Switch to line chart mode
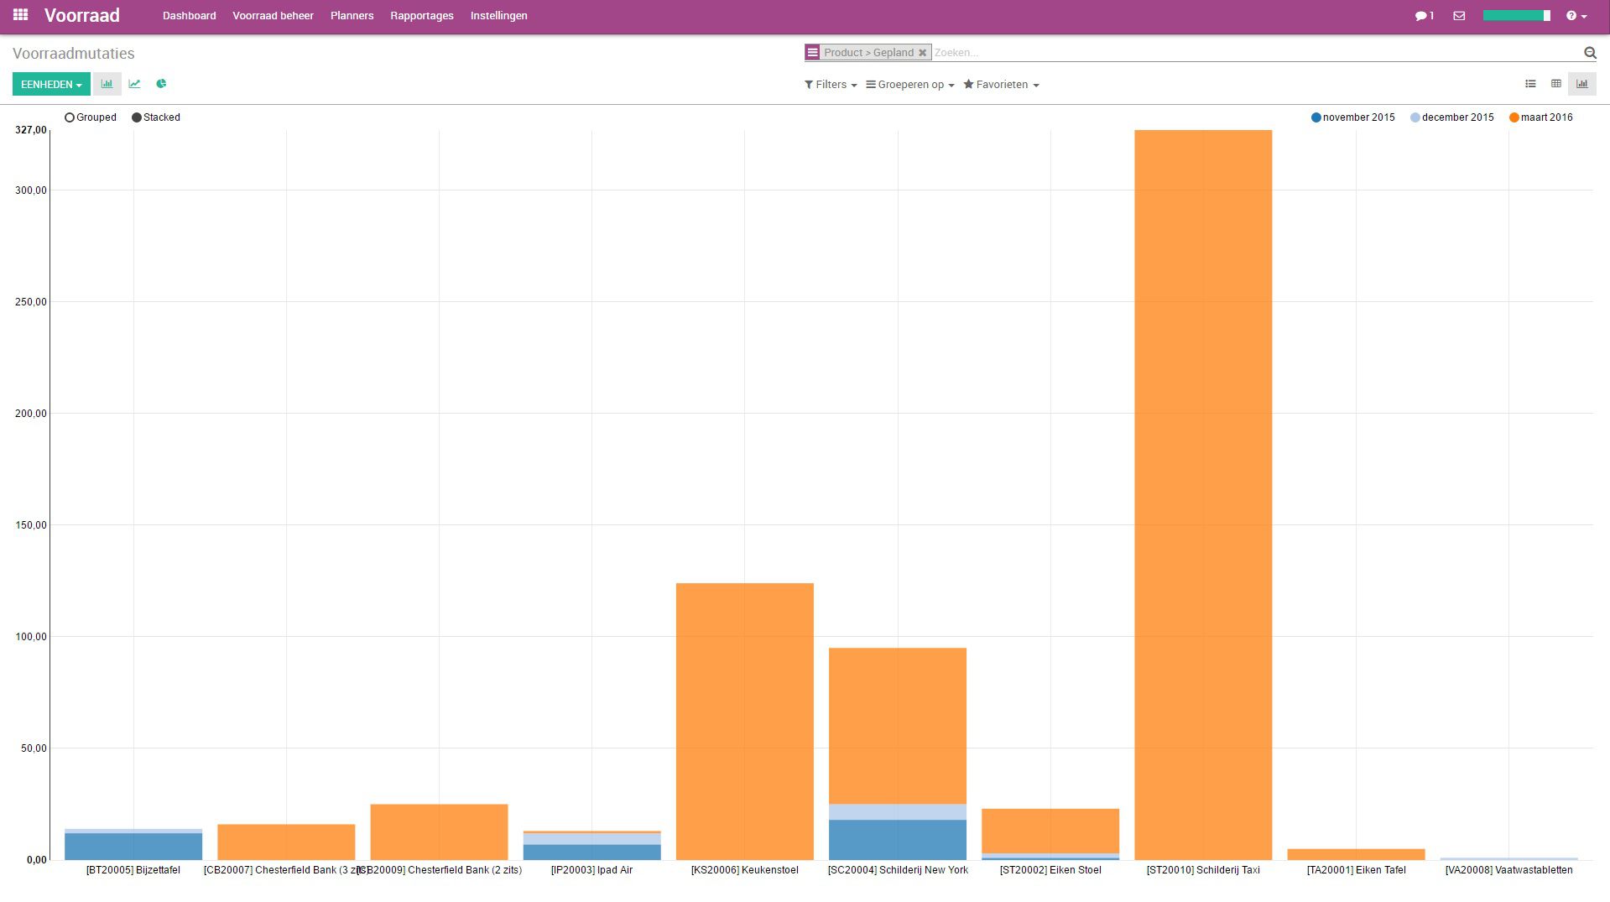This screenshot has height=902, width=1610. pyautogui.click(x=134, y=84)
